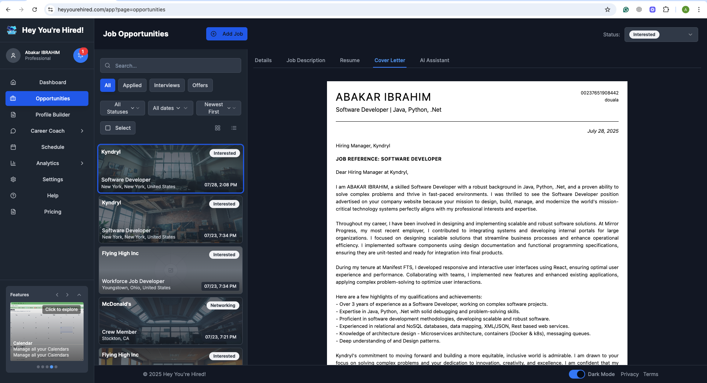The height and width of the screenshot is (383, 707).
Task: Open Schedule calendar icon in sidebar
Action: pyautogui.click(x=13, y=147)
